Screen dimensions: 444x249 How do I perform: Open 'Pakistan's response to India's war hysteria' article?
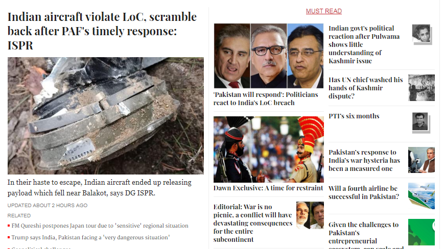pos(364,161)
